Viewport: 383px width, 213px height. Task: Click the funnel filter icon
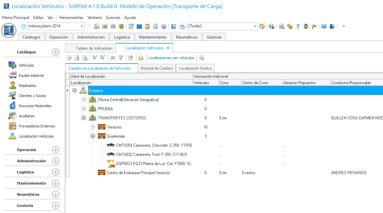tap(120, 58)
